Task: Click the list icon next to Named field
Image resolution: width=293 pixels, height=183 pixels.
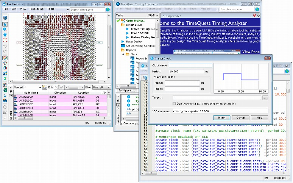Action: click(45, 88)
